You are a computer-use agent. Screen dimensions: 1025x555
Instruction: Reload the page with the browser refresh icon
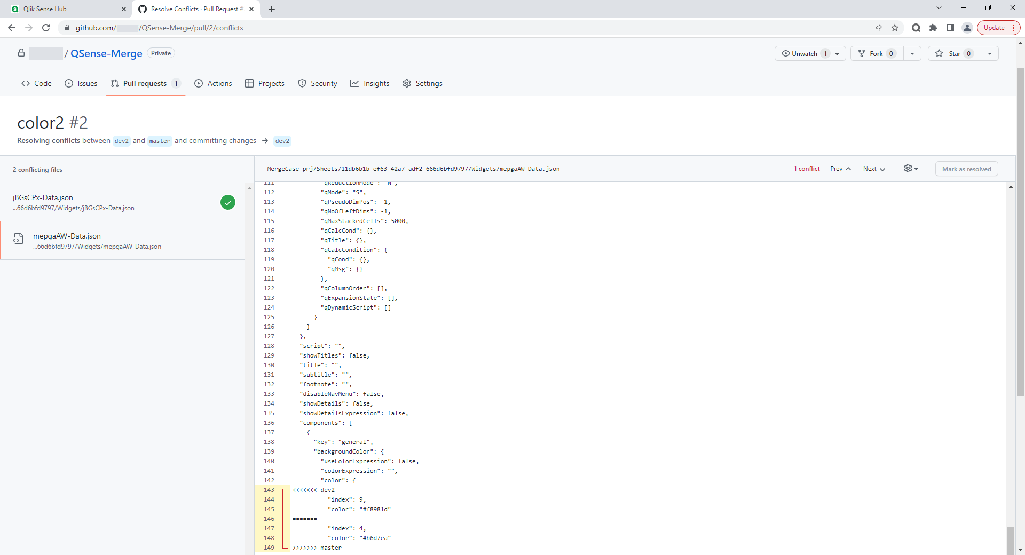click(46, 28)
